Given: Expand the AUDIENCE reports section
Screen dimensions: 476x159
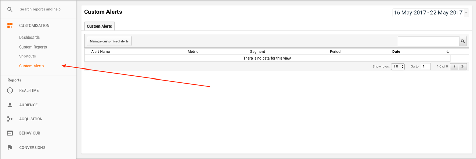Looking at the screenshot, I should pyautogui.click(x=28, y=105).
